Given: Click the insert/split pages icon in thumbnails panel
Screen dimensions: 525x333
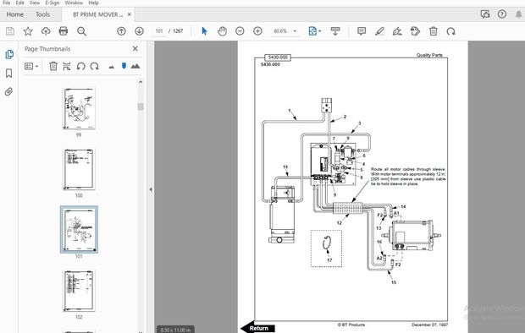Looking at the screenshot, I should pos(67,66).
